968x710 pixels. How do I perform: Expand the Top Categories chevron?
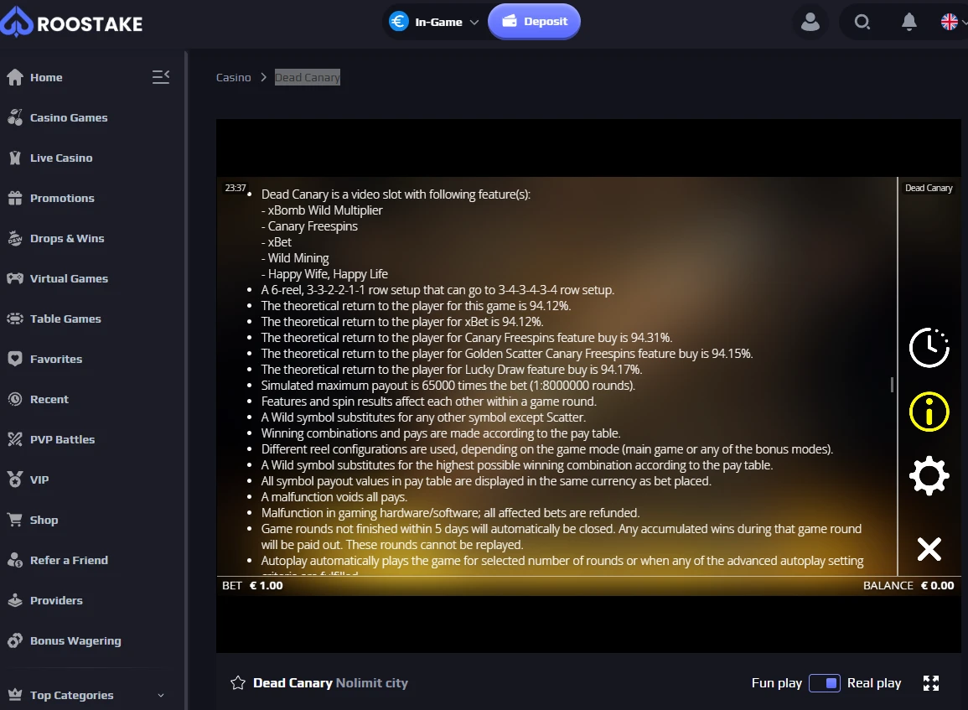coord(161,695)
